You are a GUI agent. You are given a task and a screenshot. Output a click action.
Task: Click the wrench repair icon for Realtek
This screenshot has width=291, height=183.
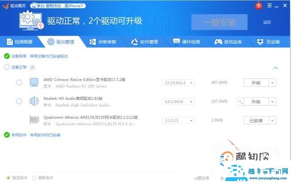[240, 102]
